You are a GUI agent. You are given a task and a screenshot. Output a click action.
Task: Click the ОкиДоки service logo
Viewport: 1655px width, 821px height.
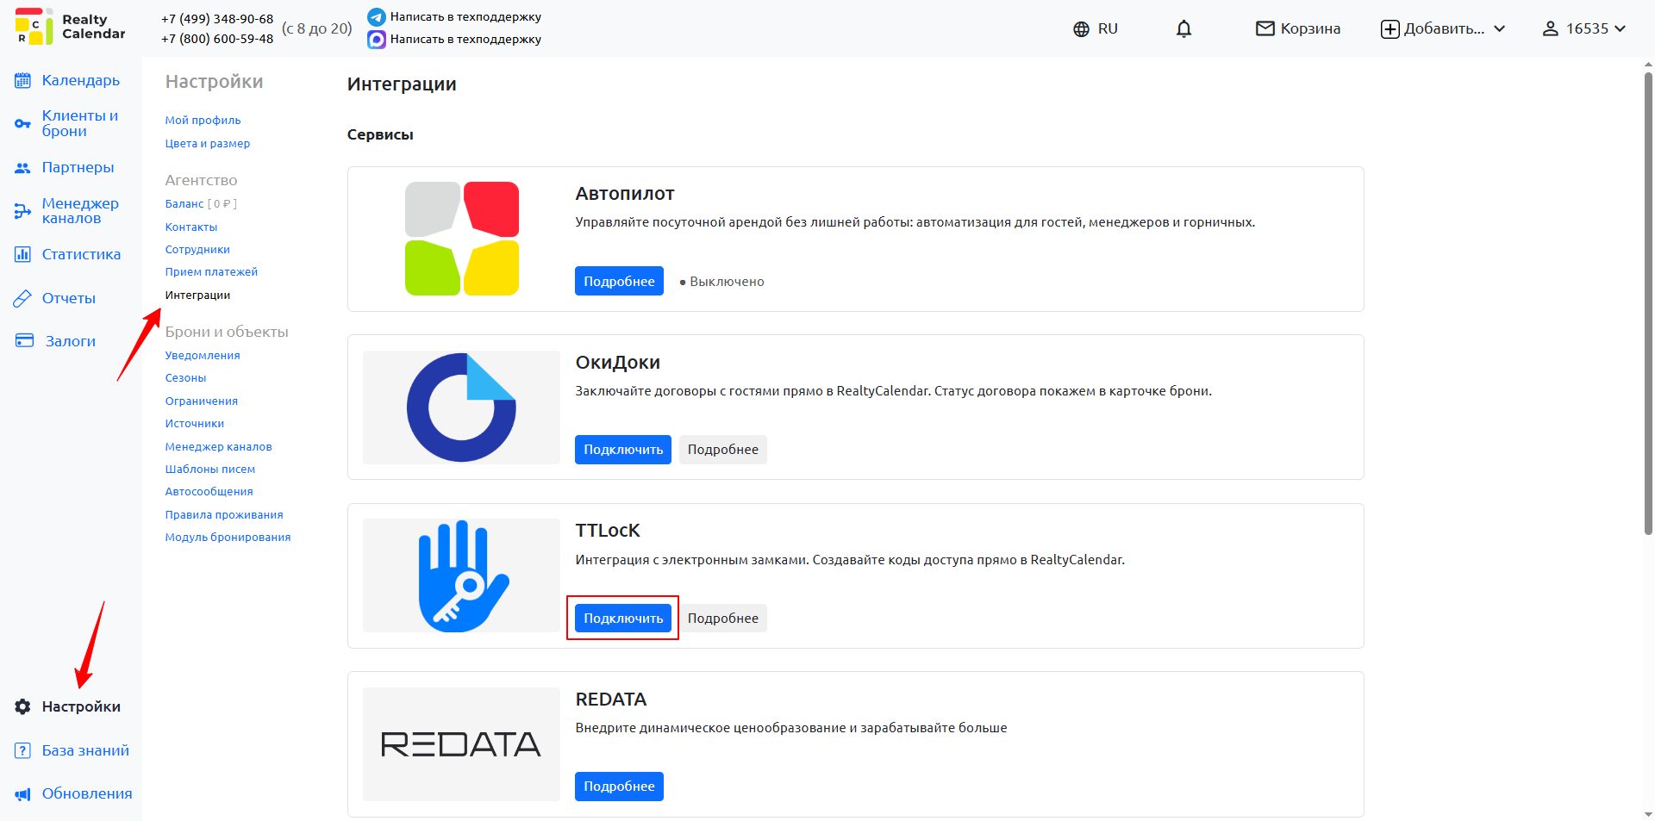pos(461,407)
